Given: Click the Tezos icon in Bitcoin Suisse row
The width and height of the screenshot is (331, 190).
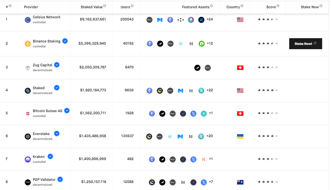Looking at the screenshot, I should point(193,114).
